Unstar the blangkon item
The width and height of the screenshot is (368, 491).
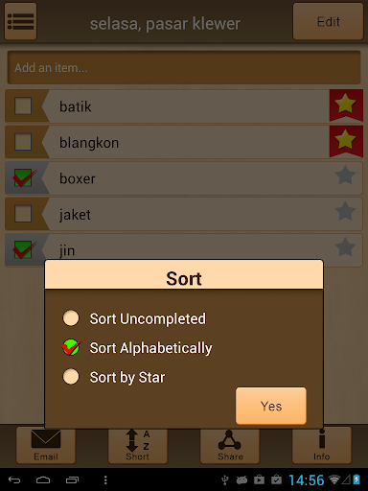point(346,141)
